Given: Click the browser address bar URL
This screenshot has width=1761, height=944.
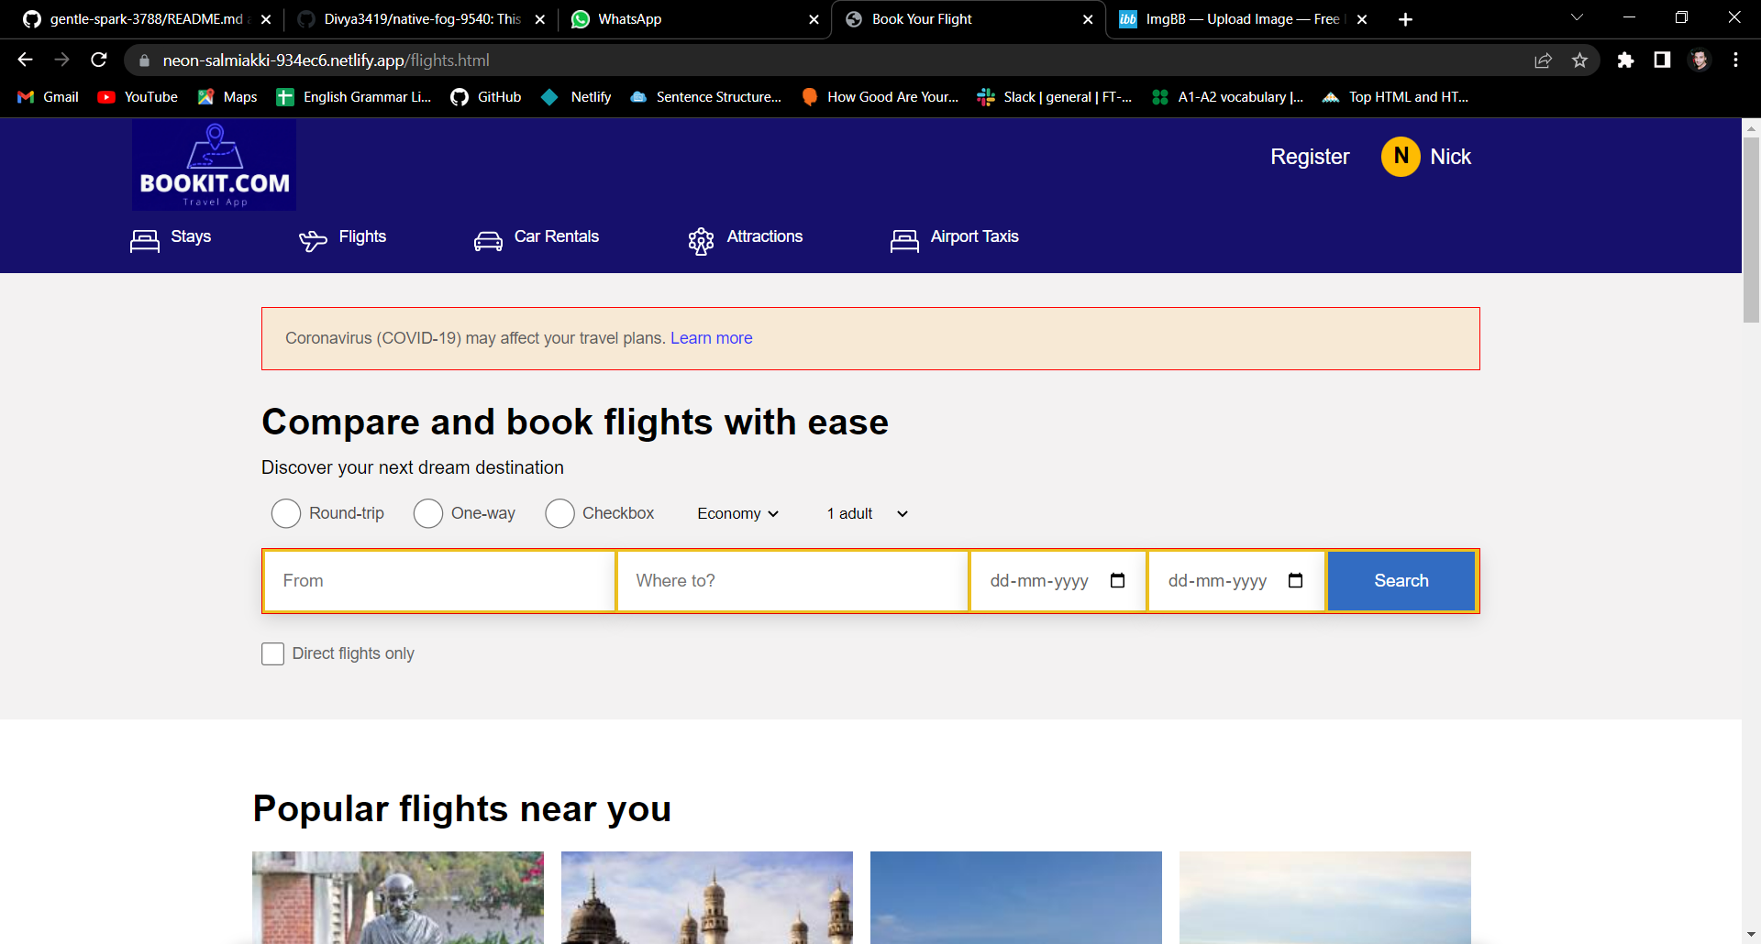Looking at the screenshot, I should 326,60.
